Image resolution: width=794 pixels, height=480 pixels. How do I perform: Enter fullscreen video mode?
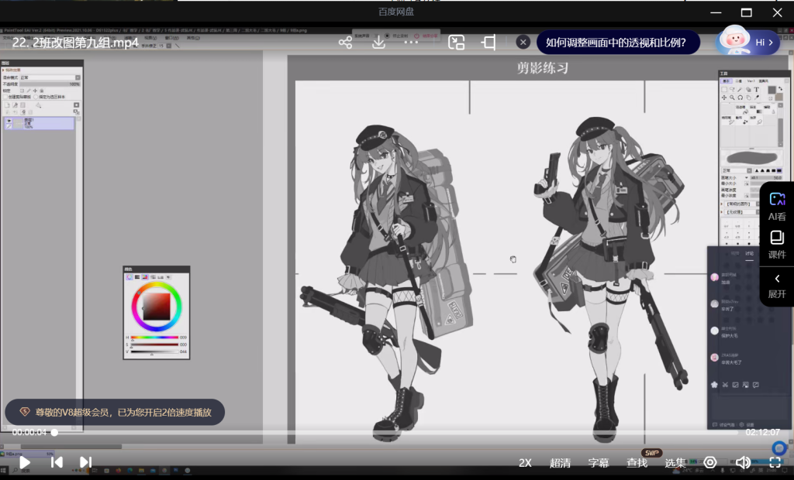click(x=775, y=462)
